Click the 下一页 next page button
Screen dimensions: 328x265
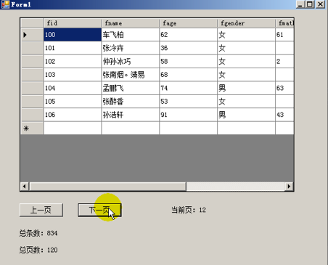click(x=99, y=210)
